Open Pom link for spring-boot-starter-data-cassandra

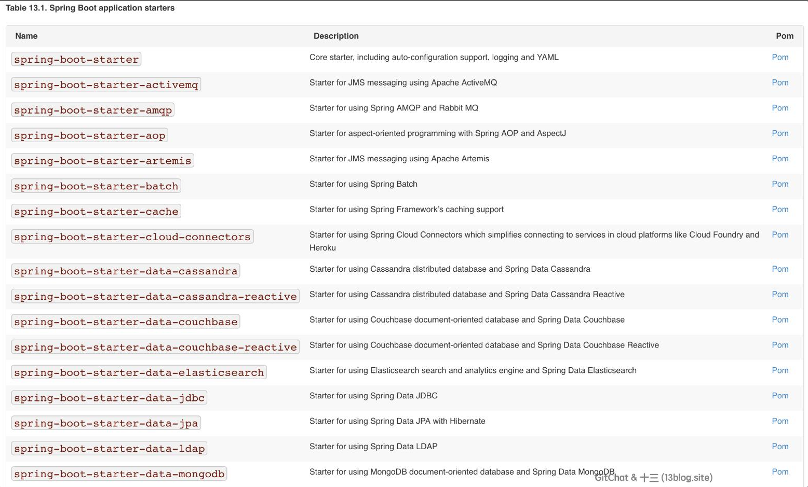tap(780, 269)
